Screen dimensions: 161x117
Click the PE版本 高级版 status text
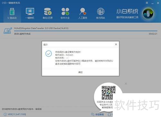22,109
